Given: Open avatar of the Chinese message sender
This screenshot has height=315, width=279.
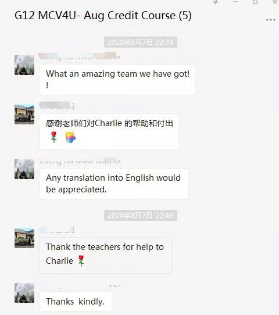Looking at the screenshot, I should coord(24,114).
